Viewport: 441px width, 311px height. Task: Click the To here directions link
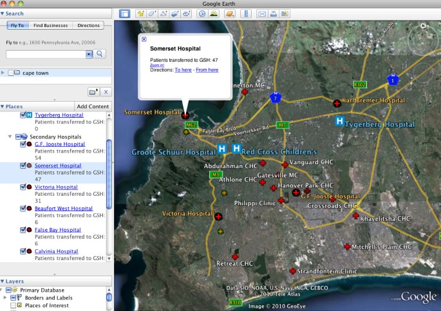pyautogui.click(x=183, y=70)
